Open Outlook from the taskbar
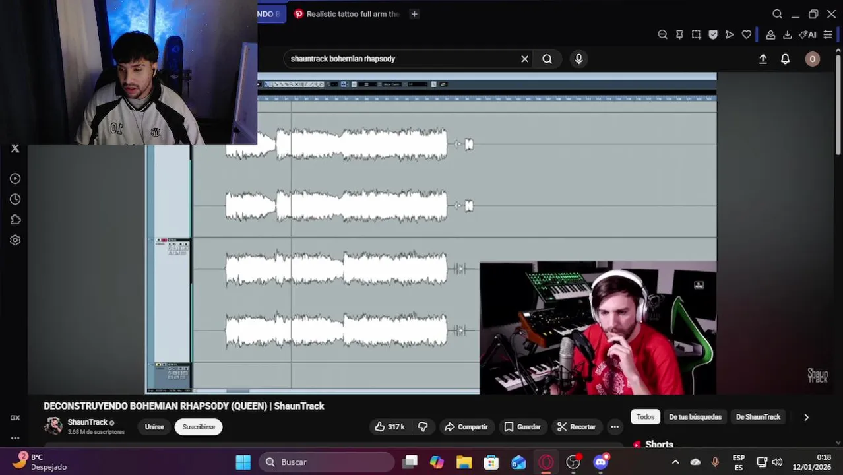 pos(518,462)
